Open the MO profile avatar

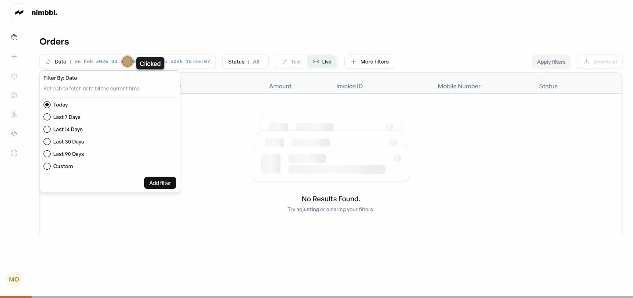coord(14,279)
